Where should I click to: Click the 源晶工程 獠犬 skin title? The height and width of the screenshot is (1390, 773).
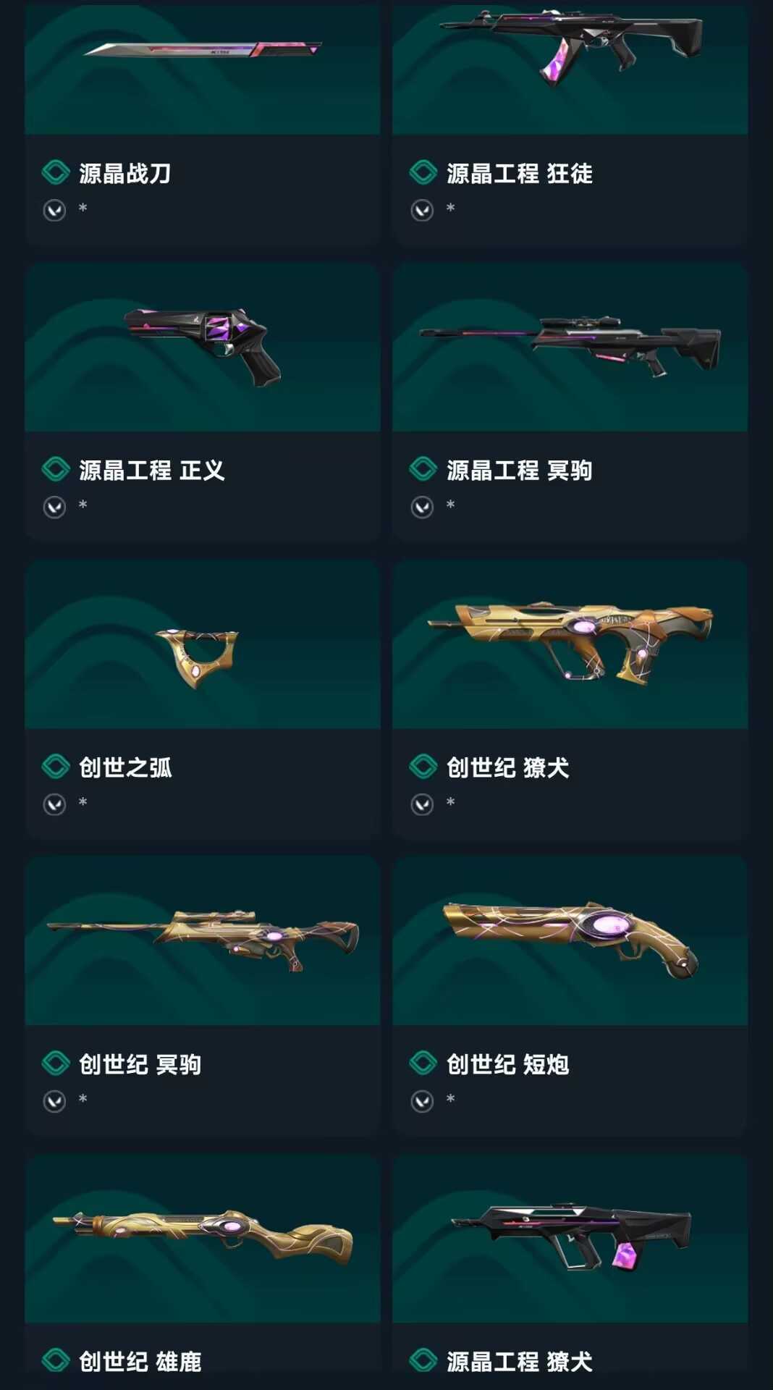[x=519, y=1361]
